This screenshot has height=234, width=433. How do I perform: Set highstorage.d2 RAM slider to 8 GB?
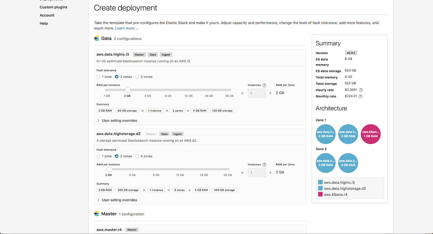coord(156,175)
